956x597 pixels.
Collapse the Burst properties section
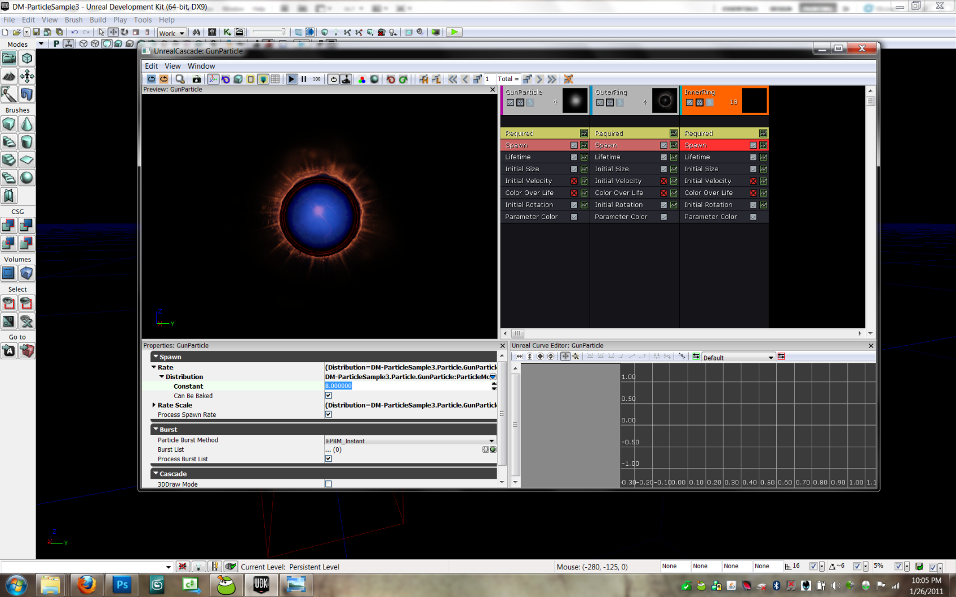click(156, 429)
